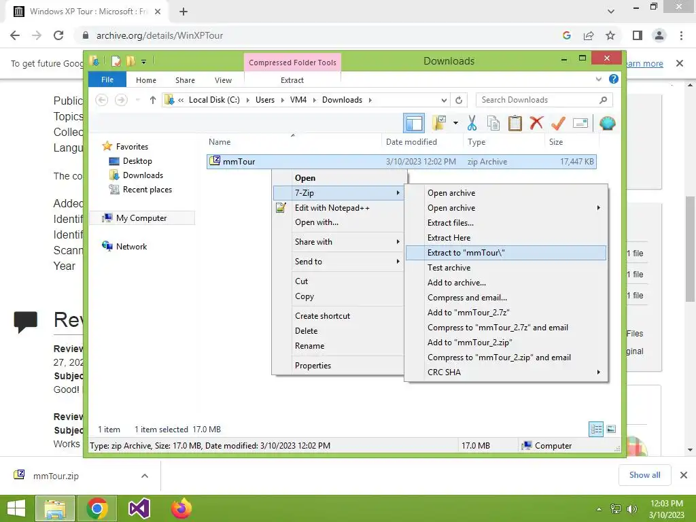The width and height of the screenshot is (696, 522).
Task: Choose Extract Here from 7-Zip submenu
Action: [x=506, y=237]
